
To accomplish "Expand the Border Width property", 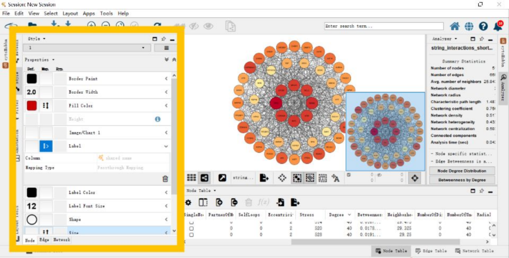I will (166, 92).
